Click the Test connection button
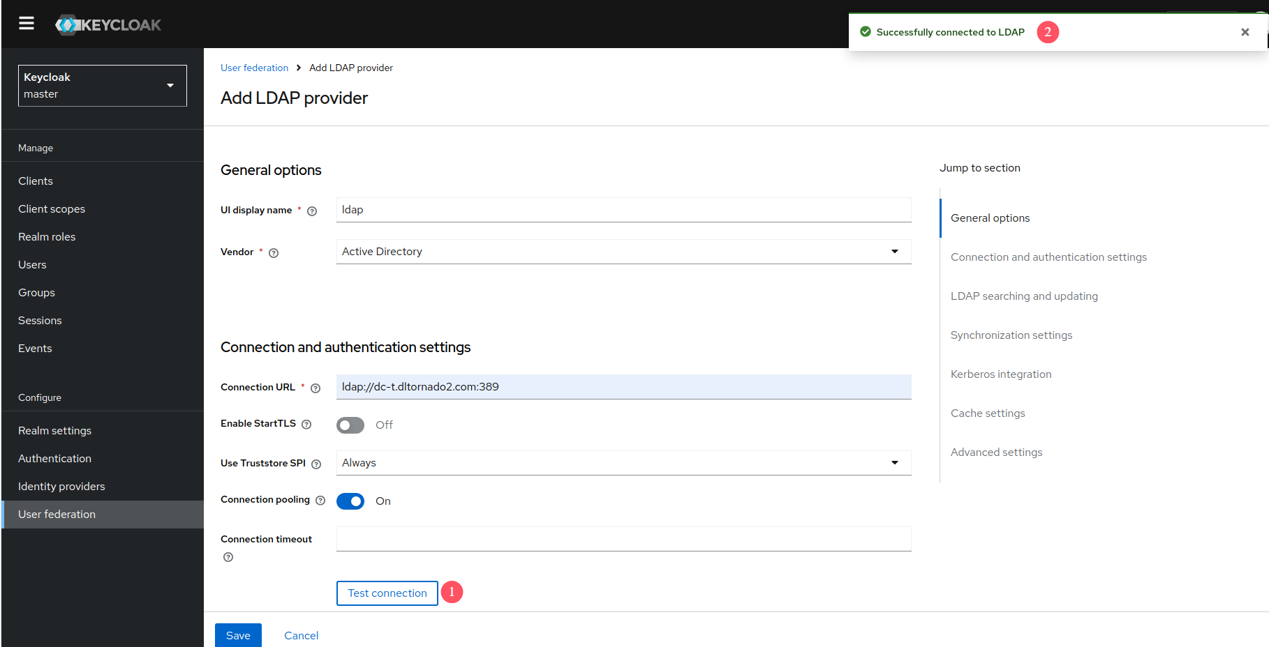Image resolution: width=1269 pixels, height=647 pixels. coord(387,593)
